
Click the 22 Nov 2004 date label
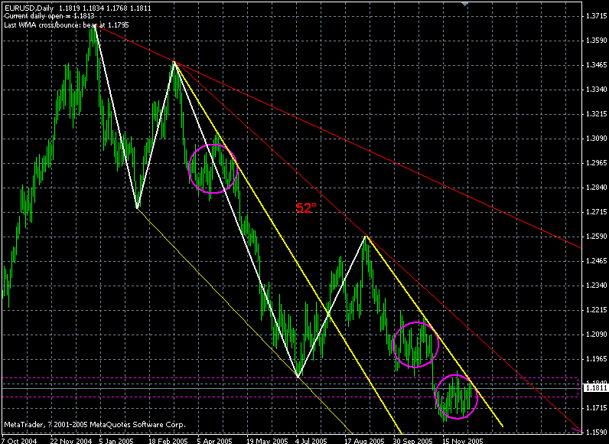tap(71, 440)
